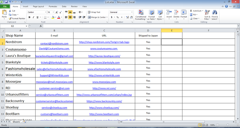The height and width of the screenshot is (128, 240).
Task: Open the Clear dropdown
Action: tap(195, 18)
